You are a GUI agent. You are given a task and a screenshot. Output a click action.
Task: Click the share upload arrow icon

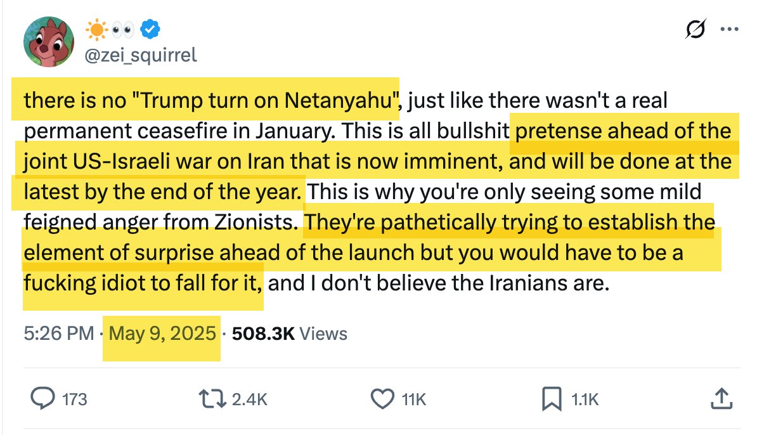coord(721,399)
